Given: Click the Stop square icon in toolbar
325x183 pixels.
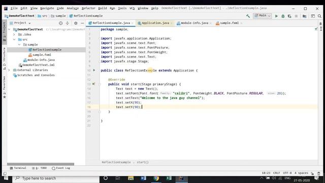Looking at the screenshot, I should click(296, 16).
